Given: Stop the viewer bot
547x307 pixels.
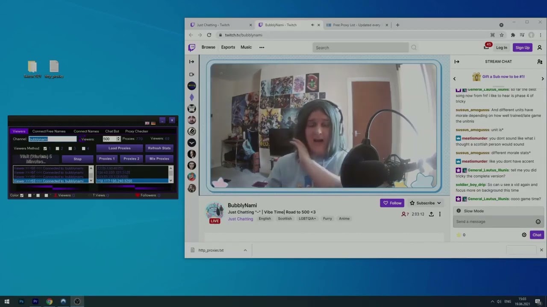Looking at the screenshot, I should (77, 159).
